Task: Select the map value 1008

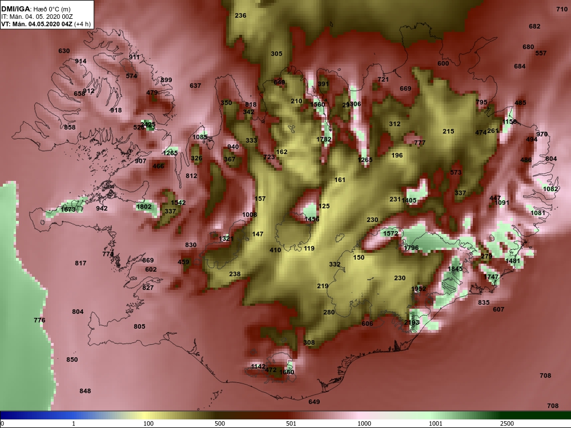Action: [250, 215]
